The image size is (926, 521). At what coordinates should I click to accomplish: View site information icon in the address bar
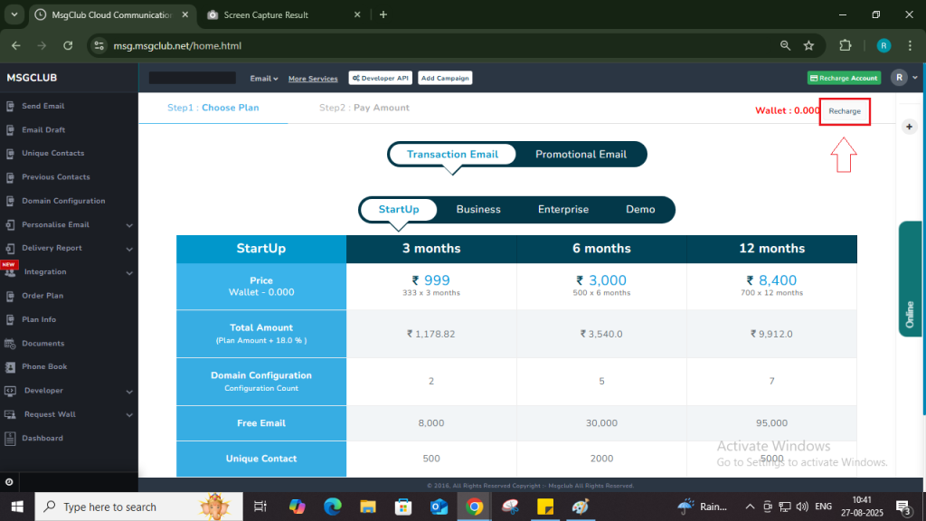click(x=99, y=45)
